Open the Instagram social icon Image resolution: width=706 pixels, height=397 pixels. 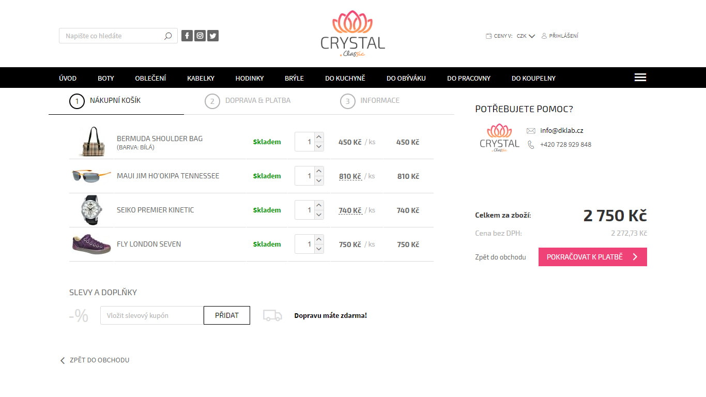tap(200, 36)
